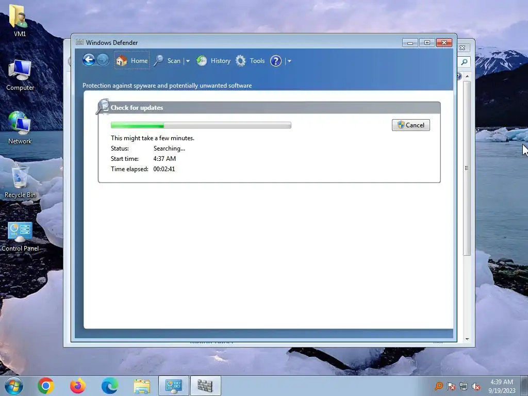Click the Show desktop button
The width and height of the screenshot is (528, 396).
coord(524,386)
